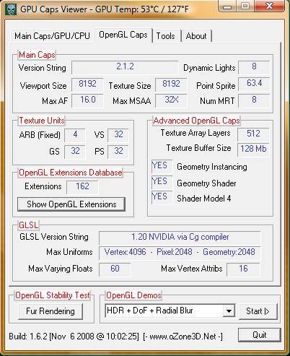Click the GS texture units value 32
Viewport: 290px width, 356px height.
point(75,152)
